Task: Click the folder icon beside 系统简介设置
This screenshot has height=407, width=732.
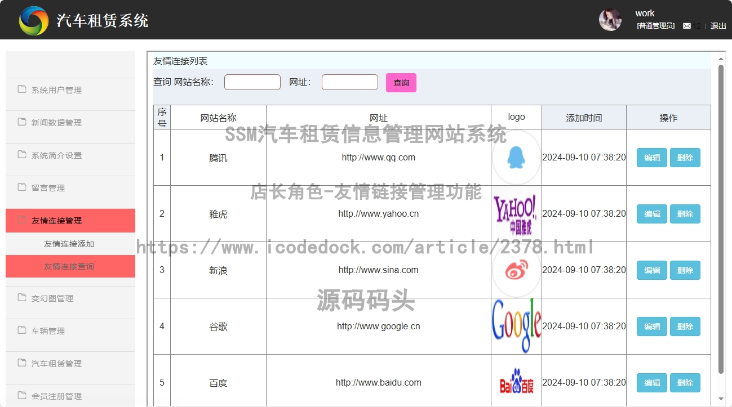Action: (22, 155)
